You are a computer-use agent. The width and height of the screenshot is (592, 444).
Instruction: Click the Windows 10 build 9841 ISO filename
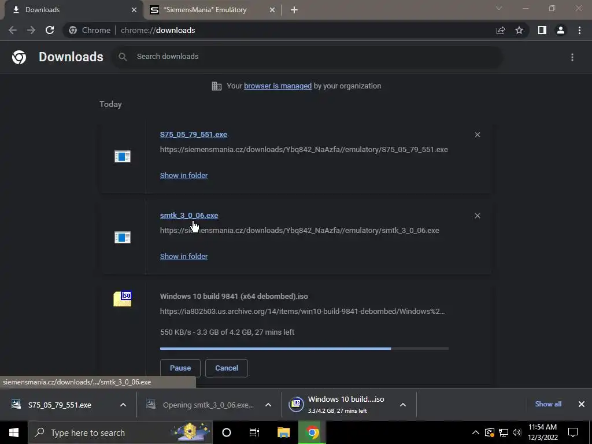point(234,297)
